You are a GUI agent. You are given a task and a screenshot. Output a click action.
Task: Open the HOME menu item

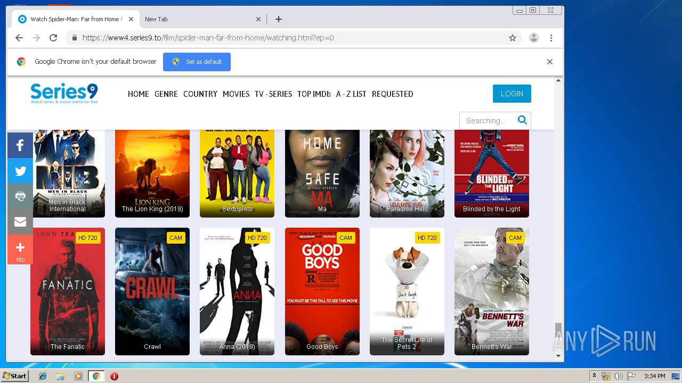139,94
